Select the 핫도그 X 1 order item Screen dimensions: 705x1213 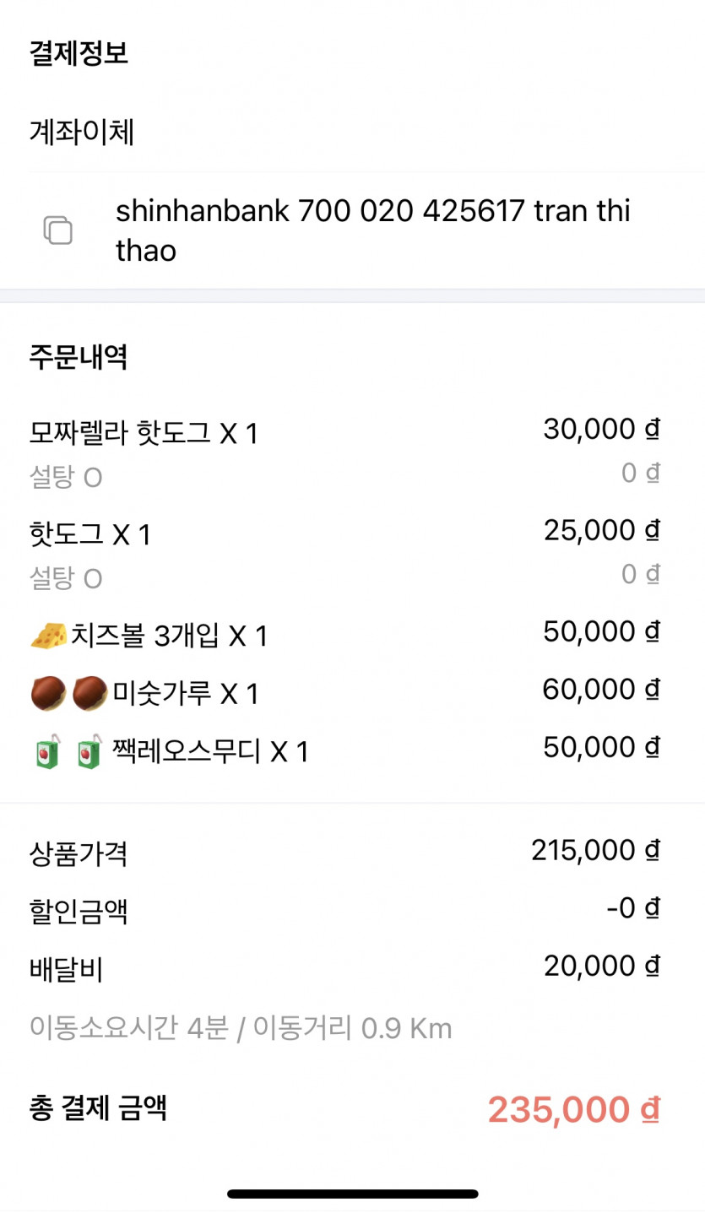(90, 533)
